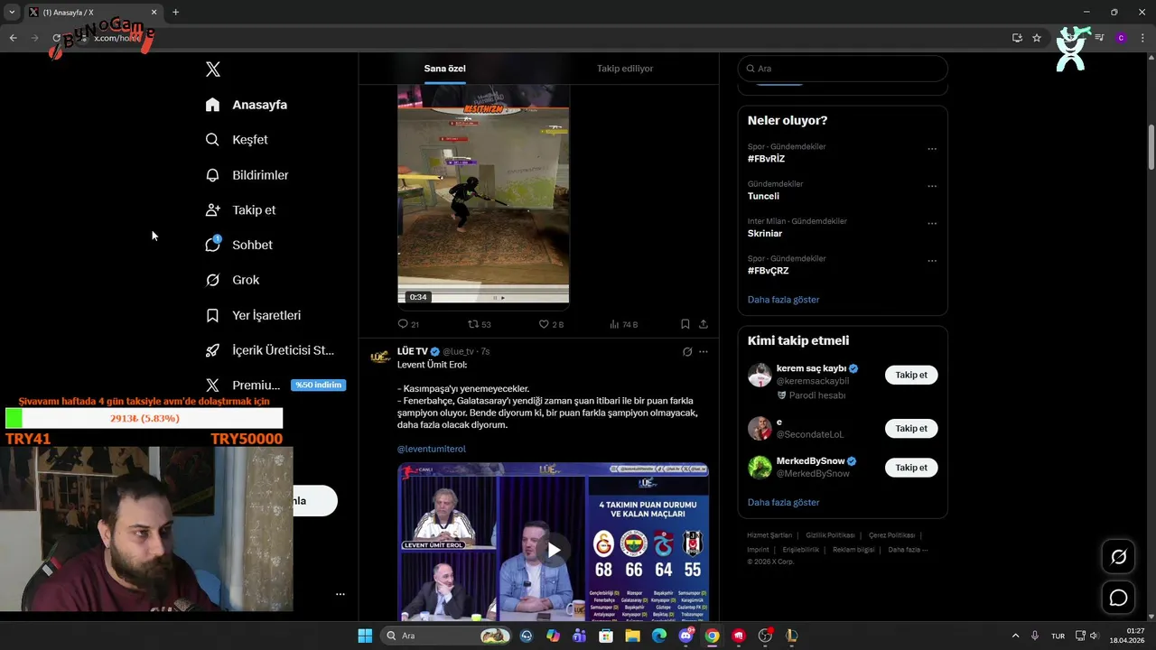Click Chrome install app icon
The image size is (1156, 650).
point(1017,38)
